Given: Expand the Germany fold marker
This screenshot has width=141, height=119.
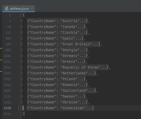Looking at the screenshot, I should tap(21, 56).
